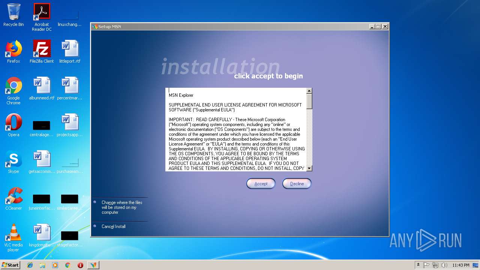Select the projectsapp... document icon

pyautogui.click(x=70, y=125)
